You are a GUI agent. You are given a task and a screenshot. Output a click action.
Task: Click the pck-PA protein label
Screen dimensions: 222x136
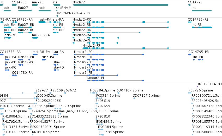[x=11, y=57]
